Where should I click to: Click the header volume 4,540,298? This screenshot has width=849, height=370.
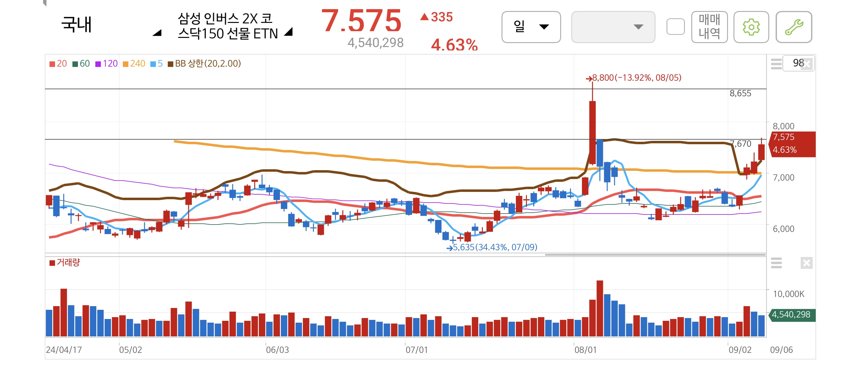click(x=375, y=43)
